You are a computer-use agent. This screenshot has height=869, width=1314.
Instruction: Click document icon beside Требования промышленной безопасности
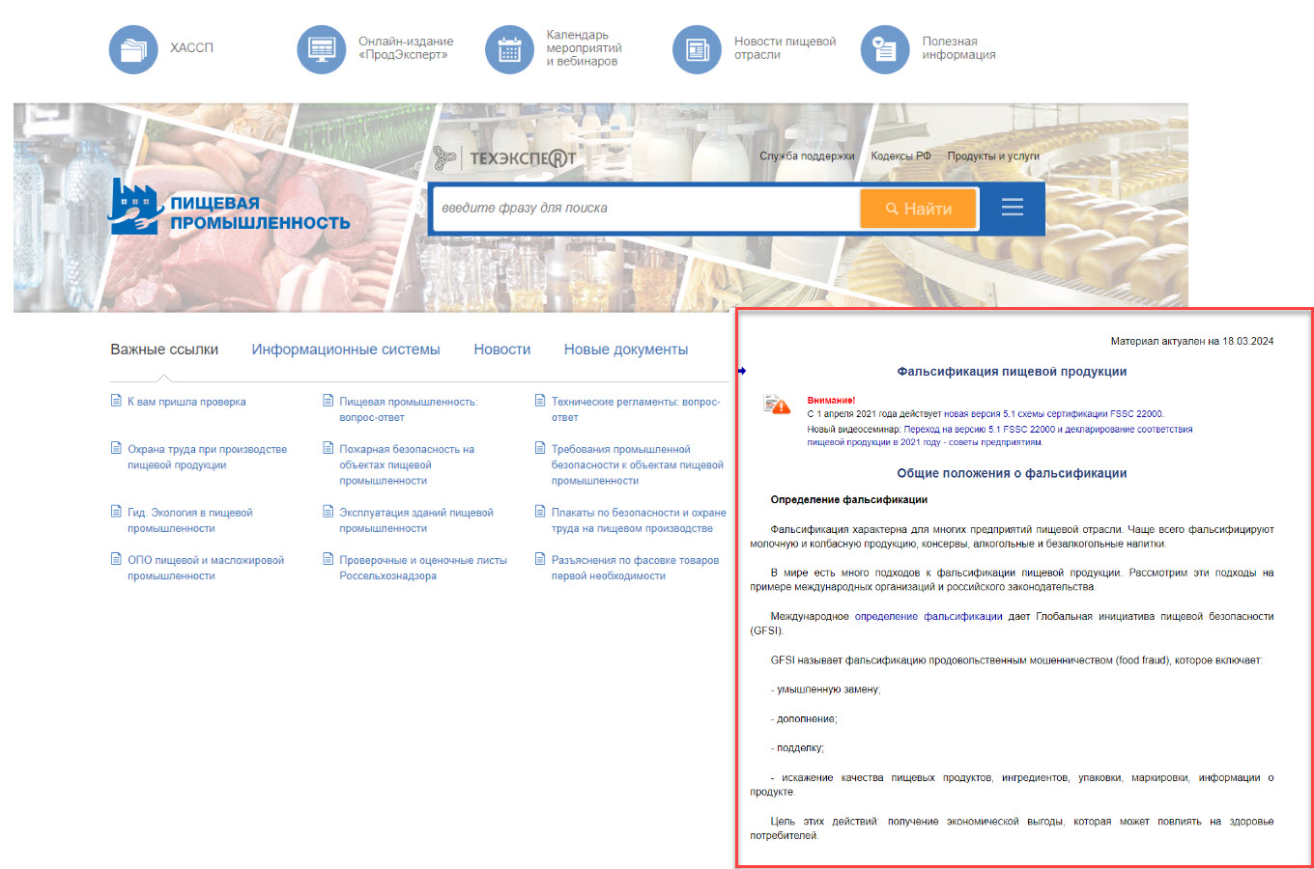click(x=540, y=448)
